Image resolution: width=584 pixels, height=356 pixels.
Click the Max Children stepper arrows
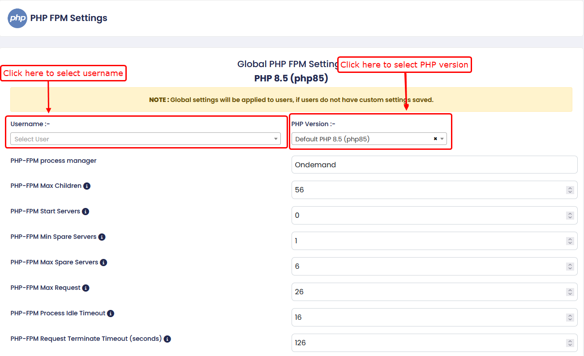[570, 190]
